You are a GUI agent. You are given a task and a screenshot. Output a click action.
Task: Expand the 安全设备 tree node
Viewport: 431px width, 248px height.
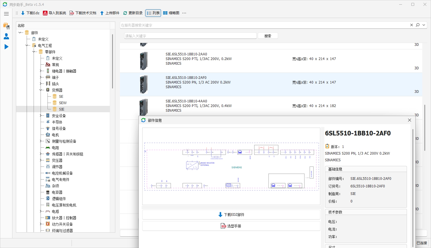(x=41, y=115)
